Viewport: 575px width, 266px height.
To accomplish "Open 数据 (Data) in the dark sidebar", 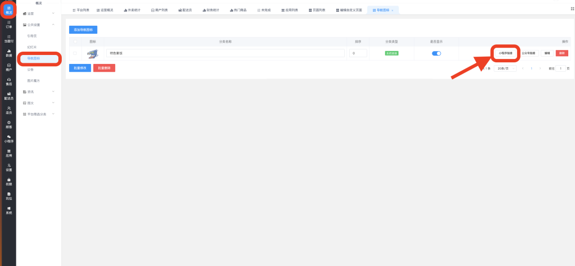I will pos(8,53).
